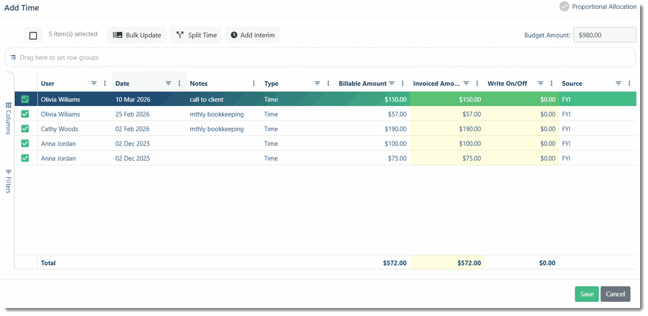Sort by the Source column header
This screenshot has width=648, height=316.
[572, 84]
